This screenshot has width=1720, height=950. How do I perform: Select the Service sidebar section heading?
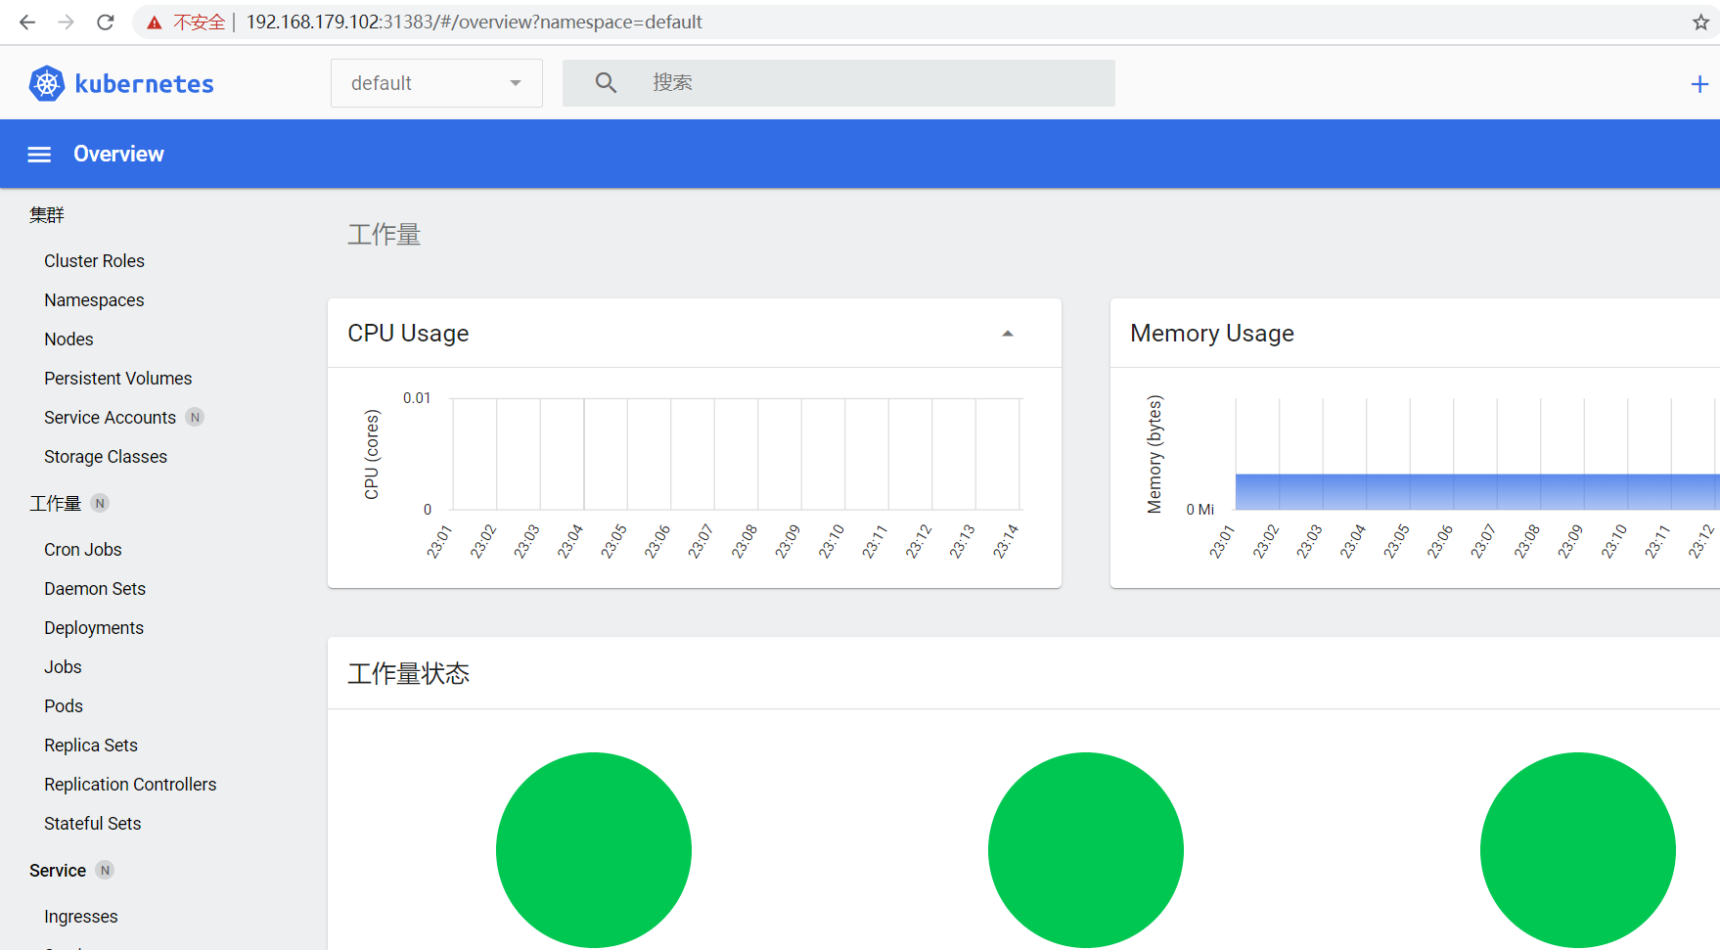tap(58, 871)
